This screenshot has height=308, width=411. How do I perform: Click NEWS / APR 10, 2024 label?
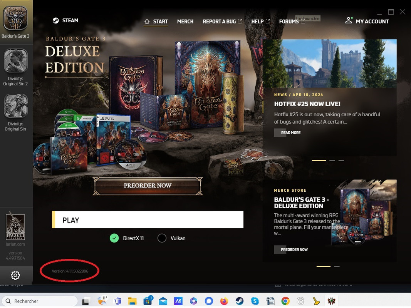pos(298,95)
